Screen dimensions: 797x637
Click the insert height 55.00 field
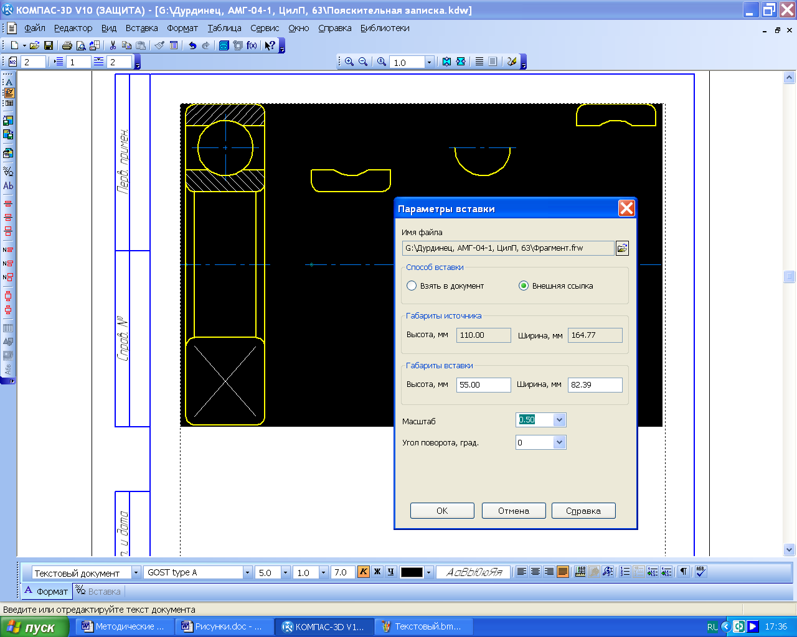pos(484,385)
